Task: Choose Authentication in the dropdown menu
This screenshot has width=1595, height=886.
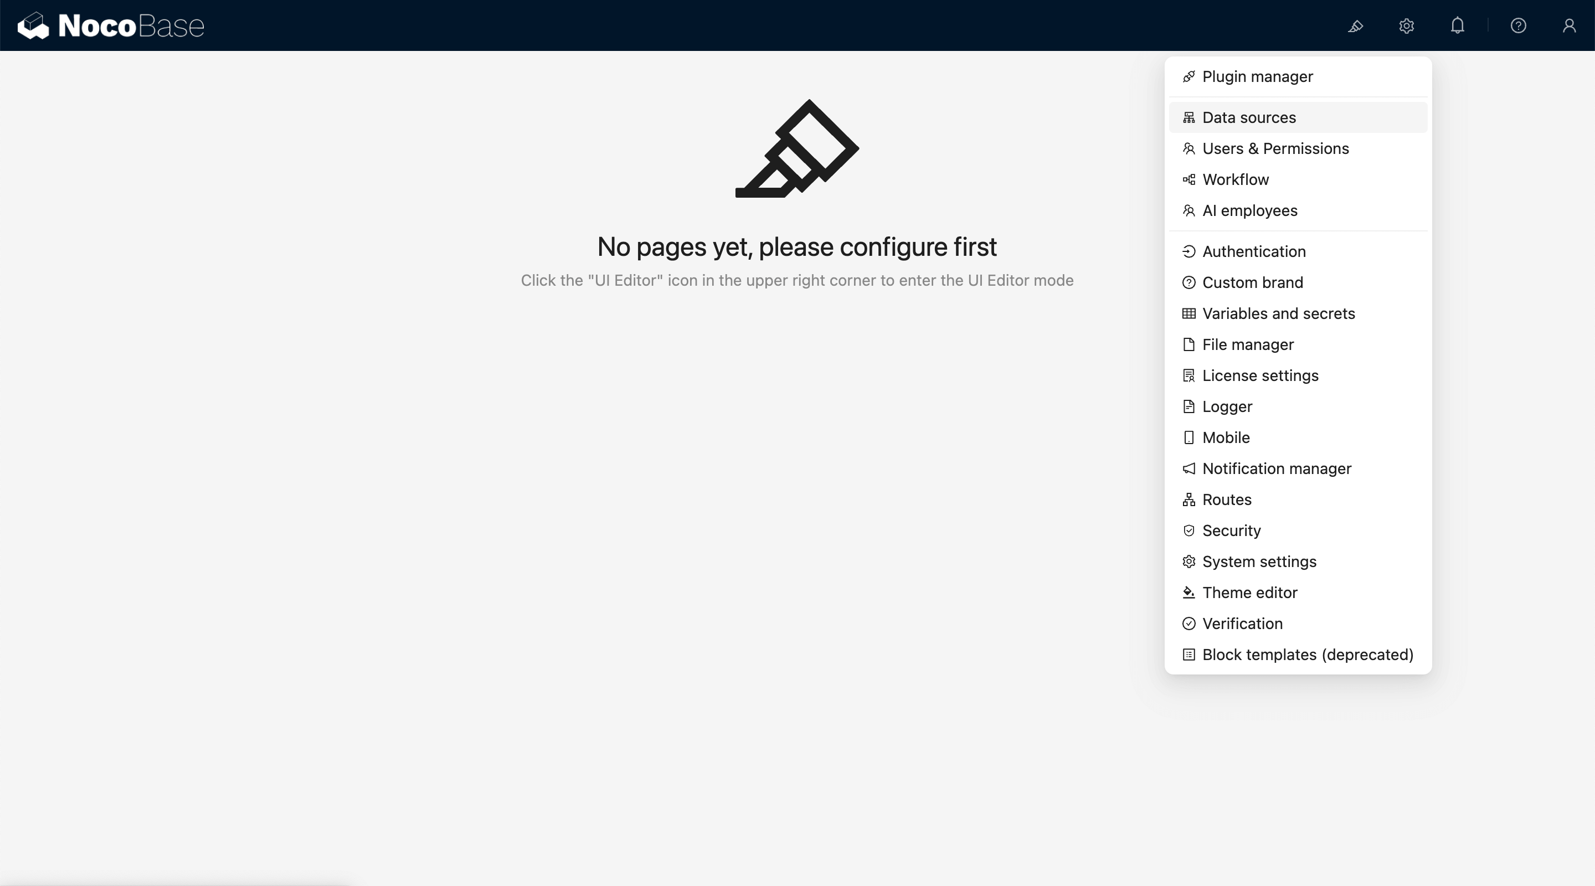Action: pos(1253,251)
